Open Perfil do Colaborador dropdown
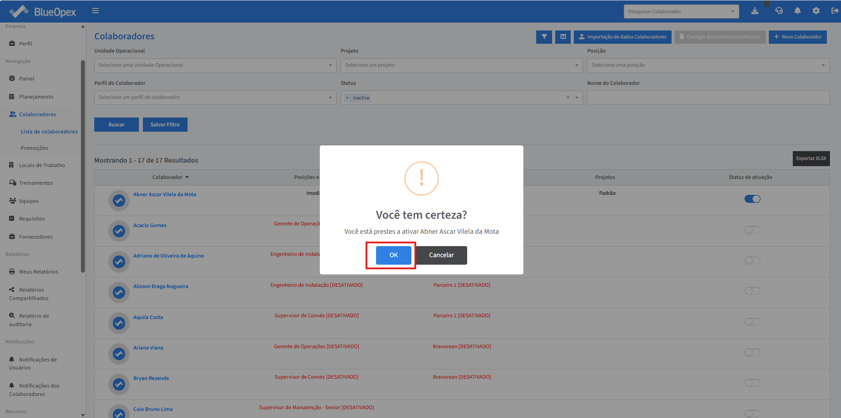The width and height of the screenshot is (841, 418). [x=215, y=98]
